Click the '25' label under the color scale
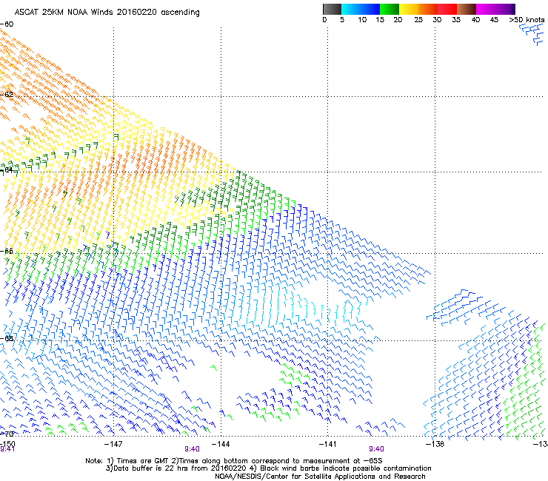The width and height of the screenshot is (548, 481). 418,19
